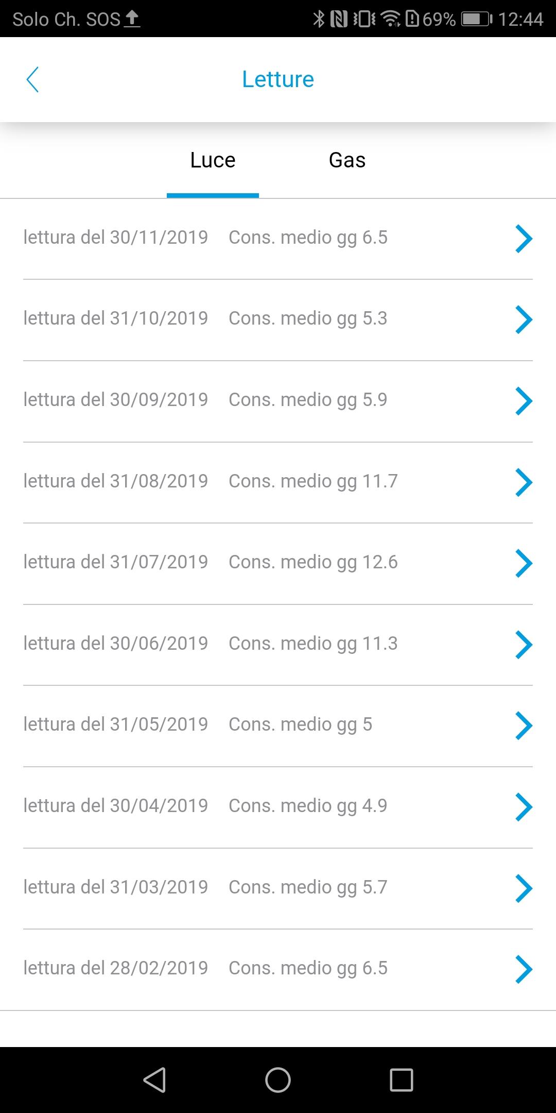Select the Luce tab
The height and width of the screenshot is (1113, 556).
coord(213,160)
